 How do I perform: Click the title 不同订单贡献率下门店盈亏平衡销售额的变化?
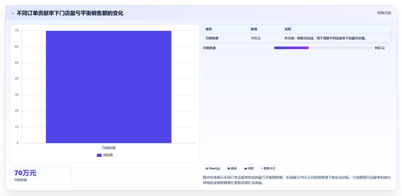(70, 13)
